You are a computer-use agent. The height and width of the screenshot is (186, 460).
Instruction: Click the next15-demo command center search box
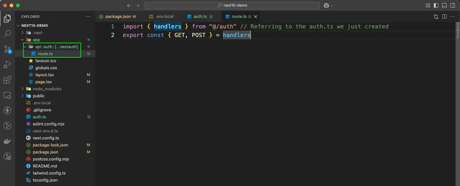click(232, 5)
